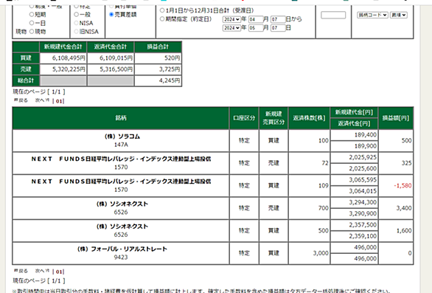Choose the NISA account radio button
Screen dimensions: 432x293
coord(77,23)
